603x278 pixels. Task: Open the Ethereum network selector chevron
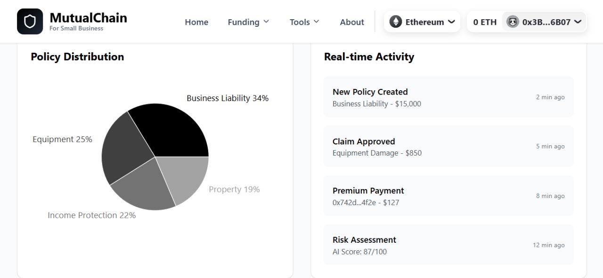451,22
